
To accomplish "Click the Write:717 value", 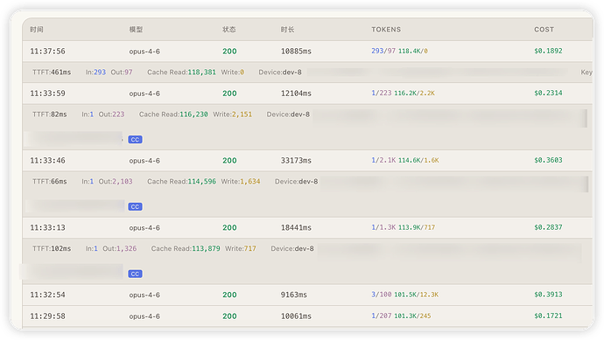I will tap(241, 249).
